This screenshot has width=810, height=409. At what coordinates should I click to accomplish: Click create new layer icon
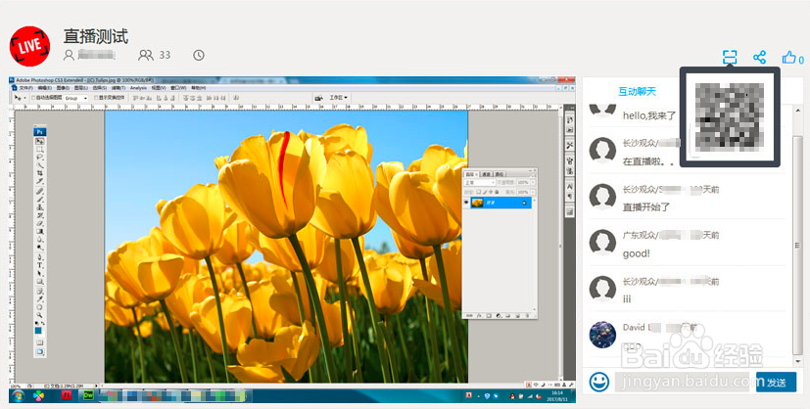coord(517,315)
